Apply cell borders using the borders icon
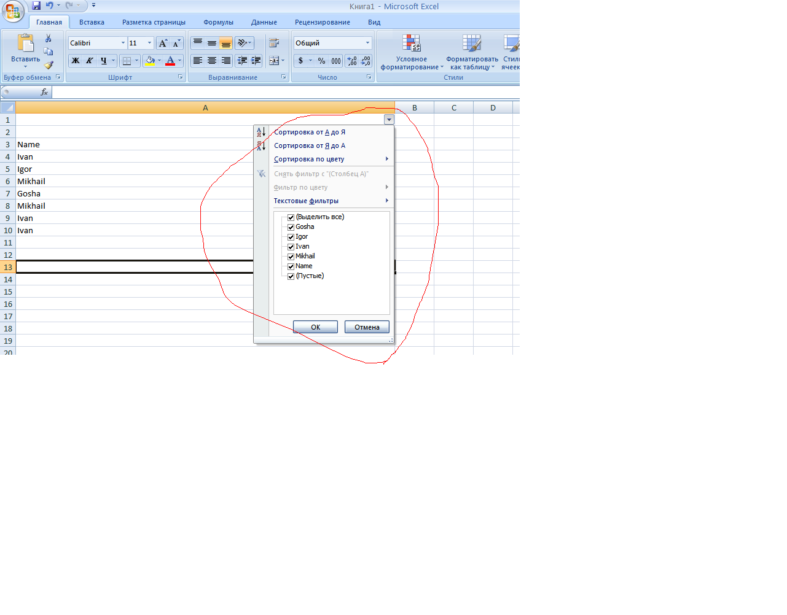787x615 pixels. [127, 61]
